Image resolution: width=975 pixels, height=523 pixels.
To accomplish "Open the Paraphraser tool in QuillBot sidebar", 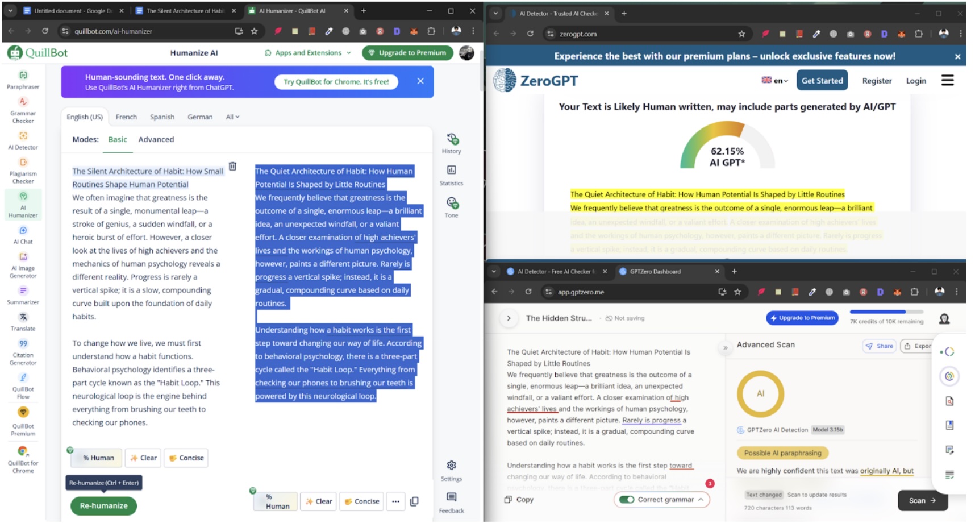I will (x=23, y=80).
